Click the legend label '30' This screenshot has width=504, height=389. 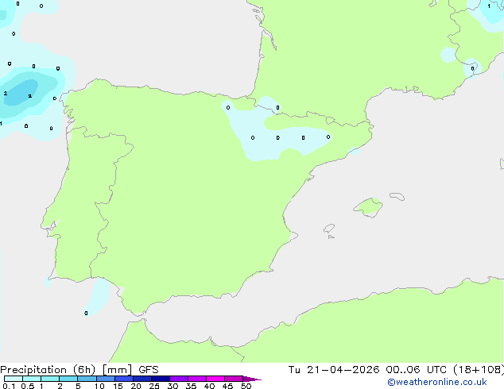pos(173,386)
